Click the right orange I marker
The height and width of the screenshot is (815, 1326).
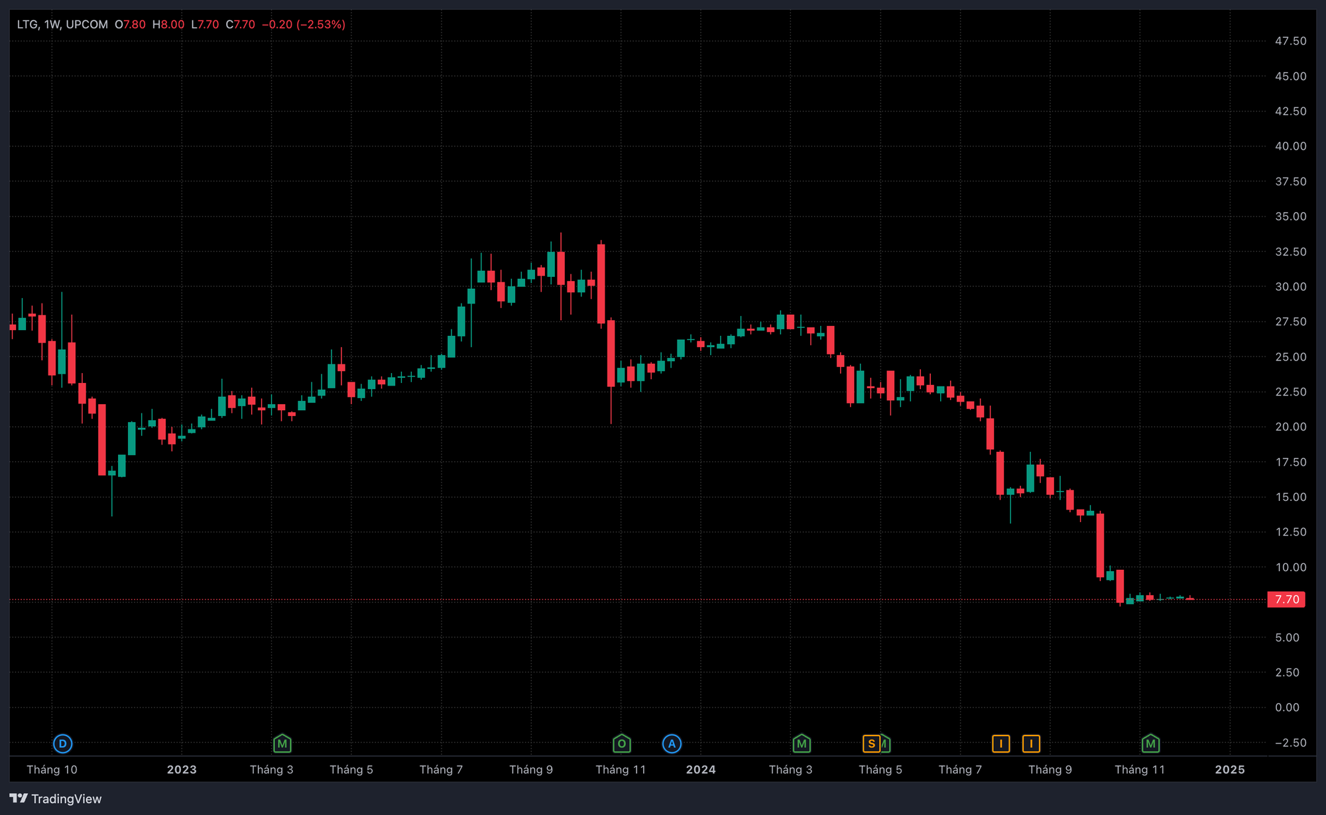pyautogui.click(x=1031, y=743)
